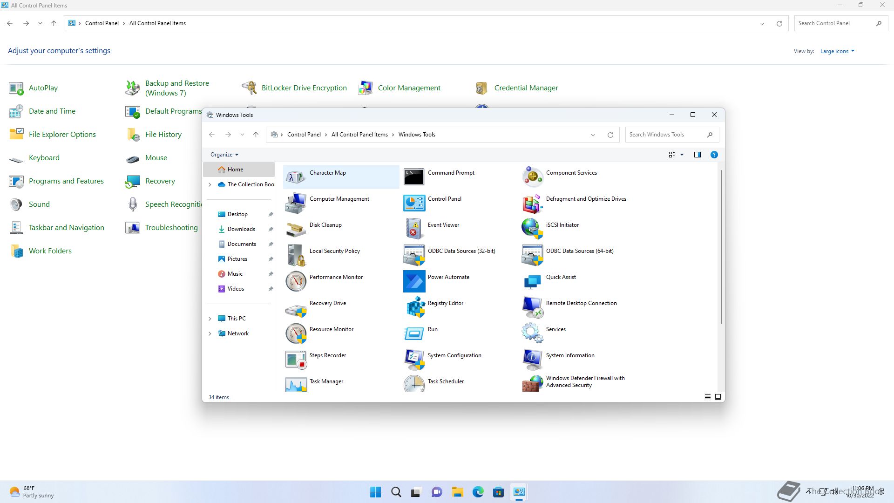894x503 pixels.
Task: Open Windows Tools address bar history dropdown
Action: click(593, 135)
